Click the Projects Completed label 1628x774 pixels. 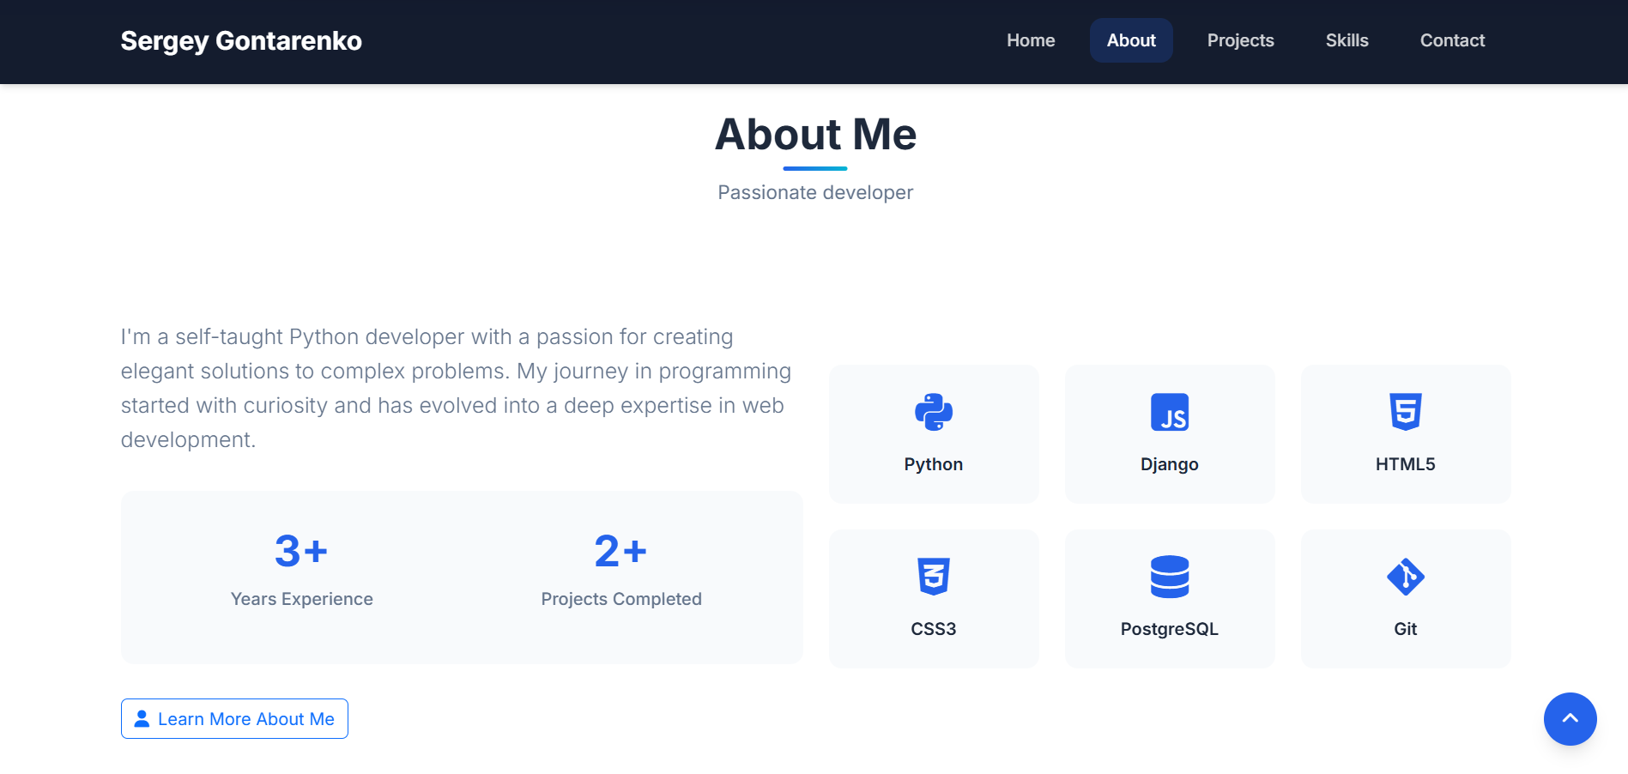[x=621, y=599]
